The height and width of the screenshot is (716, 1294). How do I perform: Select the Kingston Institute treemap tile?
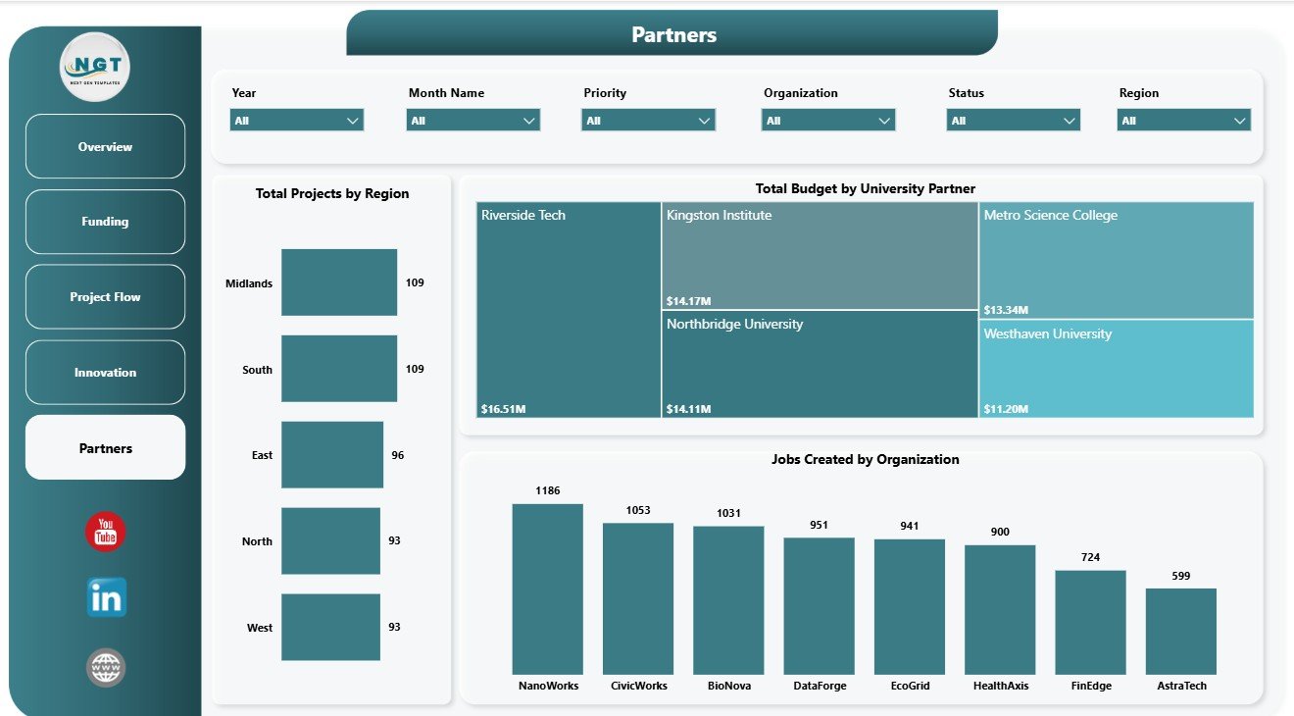pos(820,256)
